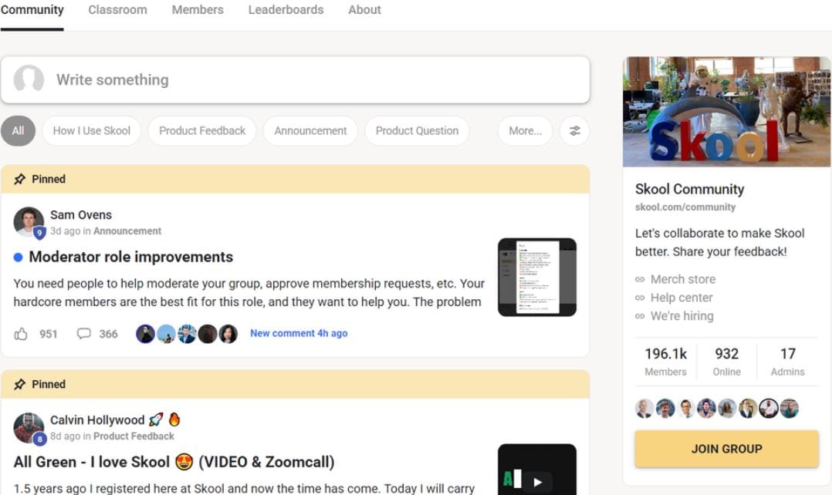The image size is (832, 495).
Task: Click the last commenter avatar on Moderator post
Action: pyautogui.click(x=228, y=334)
